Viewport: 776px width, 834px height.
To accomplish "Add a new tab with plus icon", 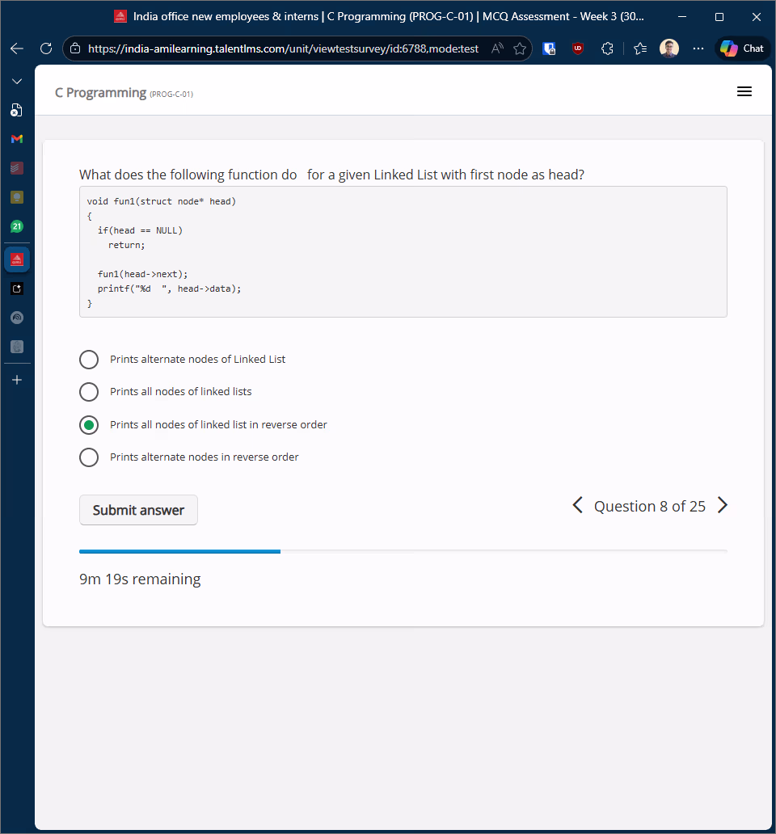I will pyautogui.click(x=17, y=380).
